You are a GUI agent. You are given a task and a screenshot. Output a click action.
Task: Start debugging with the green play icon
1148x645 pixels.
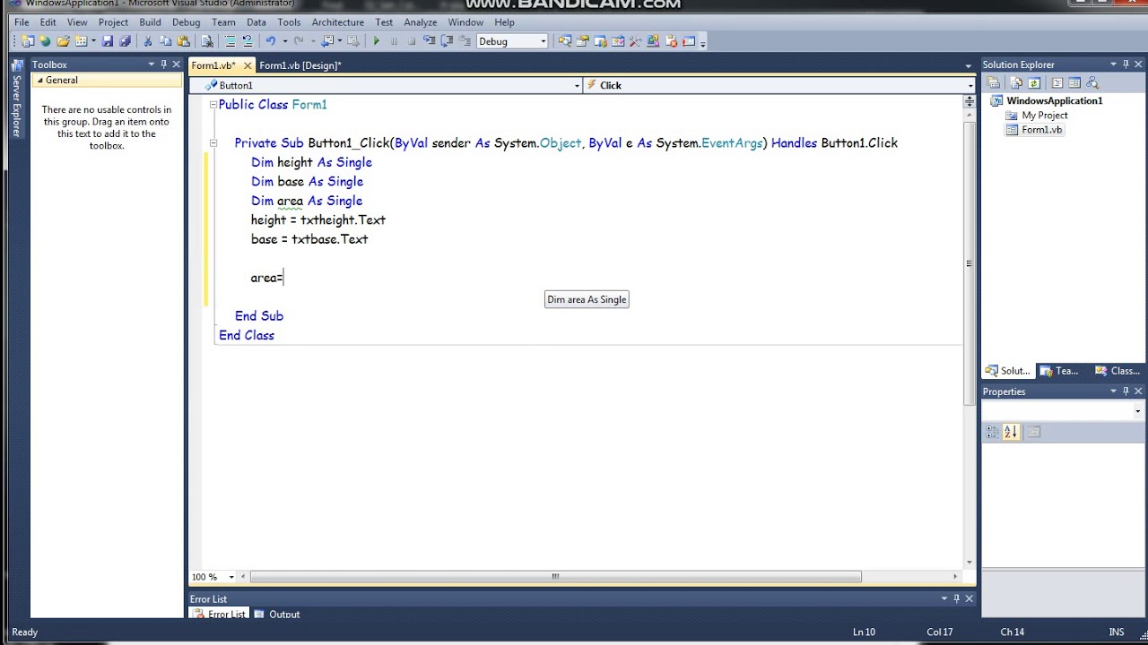coord(376,41)
